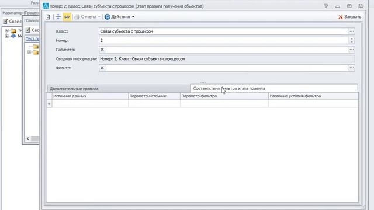Toggle the highlighted yellow link icon

click(67, 17)
